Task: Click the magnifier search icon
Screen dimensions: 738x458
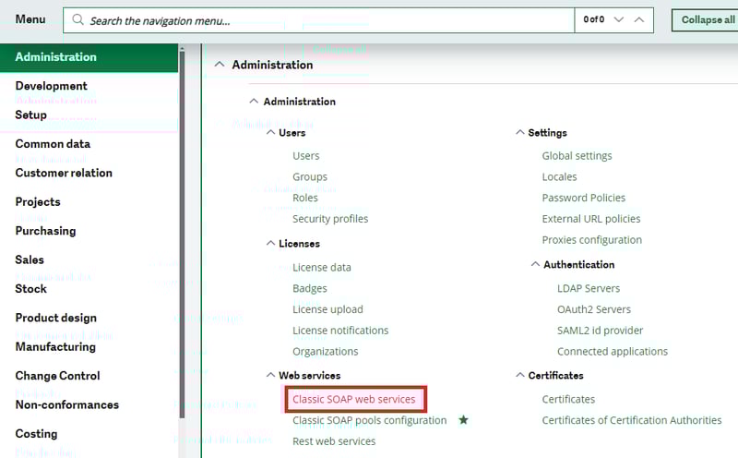Action: coord(77,19)
